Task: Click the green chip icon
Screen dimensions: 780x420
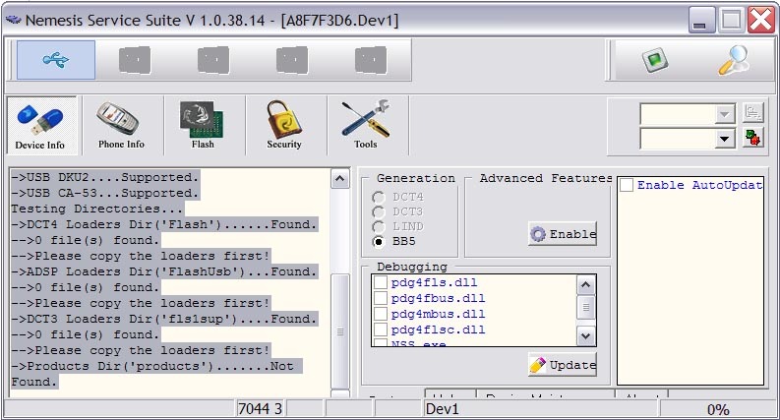Action: click(x=655, y=60)
